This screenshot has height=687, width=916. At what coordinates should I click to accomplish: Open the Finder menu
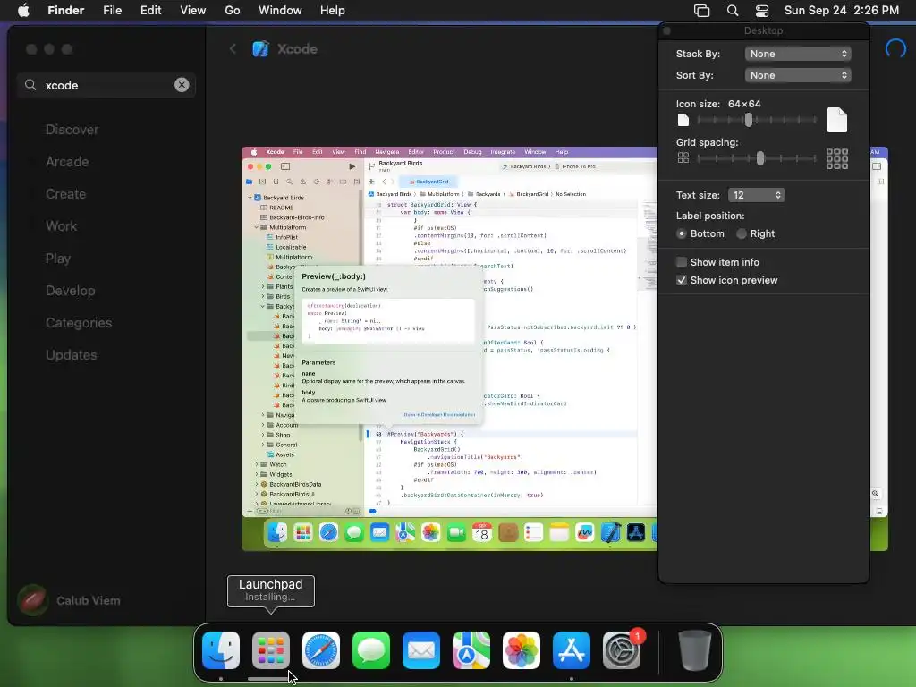(x=65, y=11)
